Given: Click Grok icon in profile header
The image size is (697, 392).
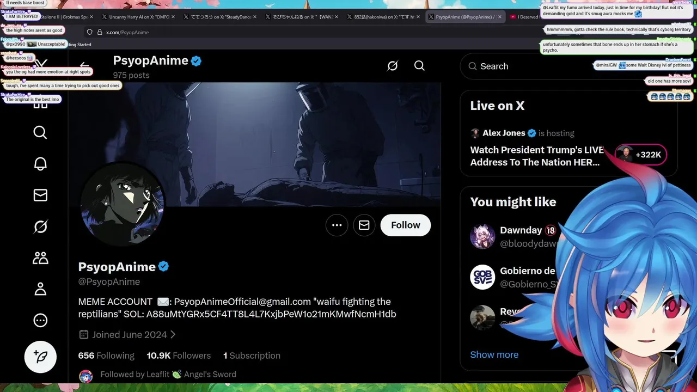Looking at the screenshot, I should click(393, 66).
